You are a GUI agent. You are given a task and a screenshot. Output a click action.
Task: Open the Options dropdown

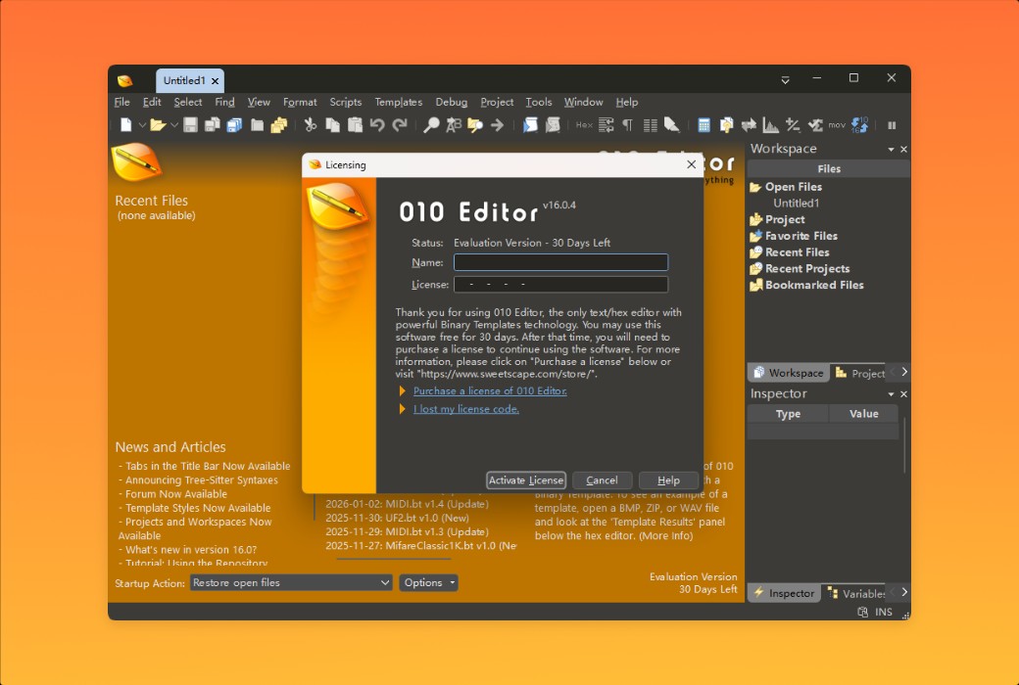pos(428,582)
